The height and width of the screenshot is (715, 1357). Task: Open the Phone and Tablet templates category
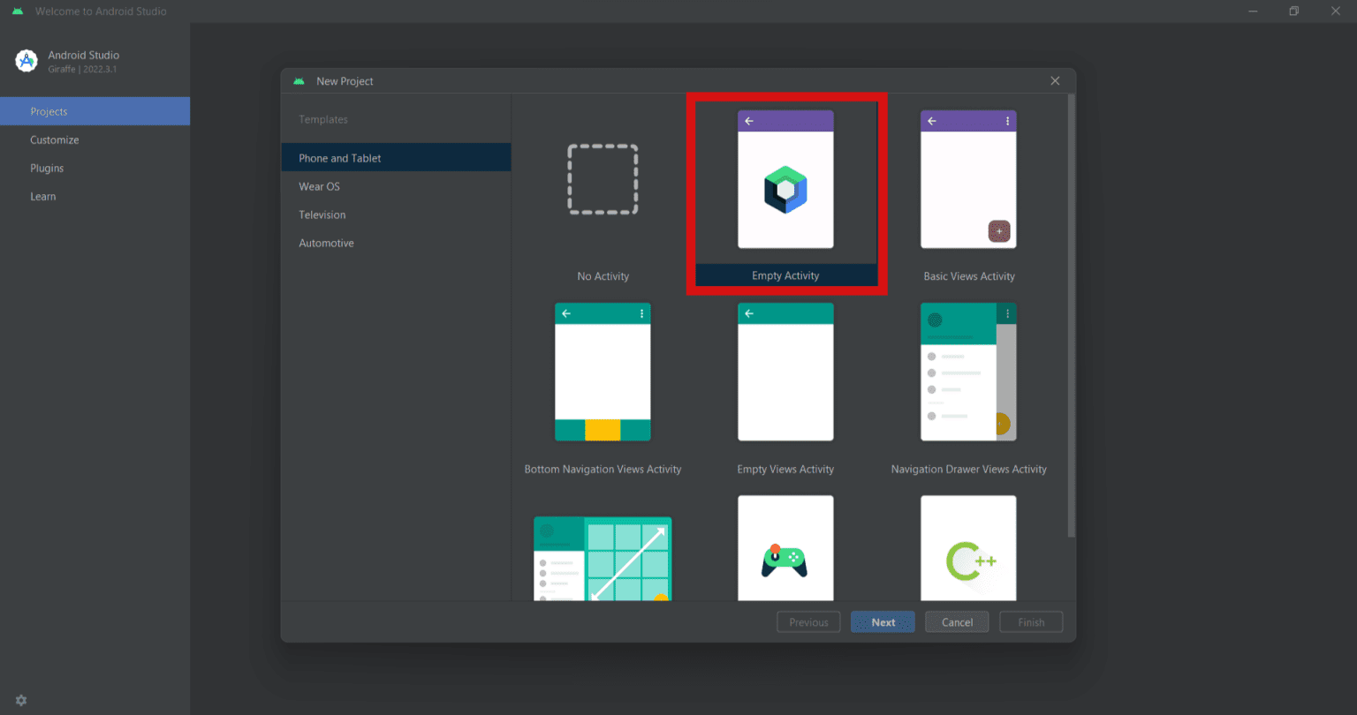coord(396,158)
